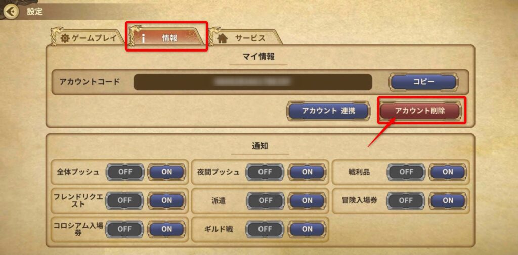Click the blurred アカウントコード field

click(x=253, y=82)
